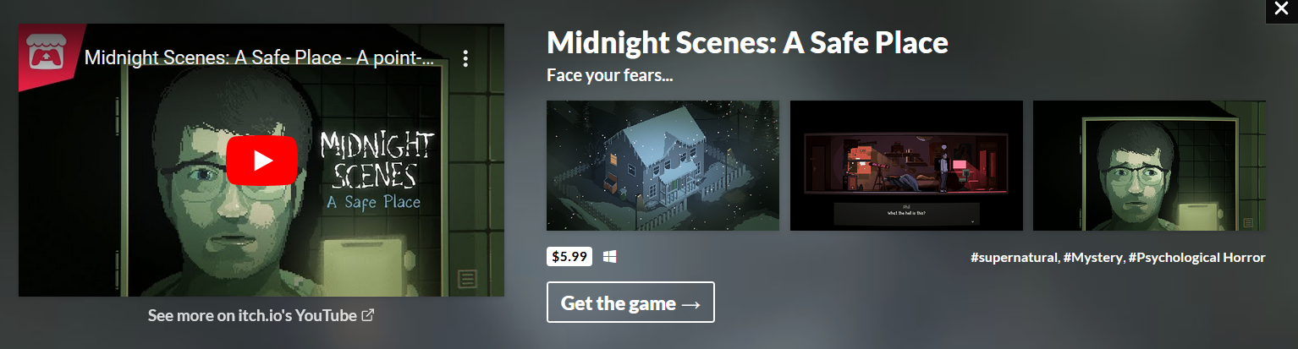View the snowy house screenshot

coord(663,166)
